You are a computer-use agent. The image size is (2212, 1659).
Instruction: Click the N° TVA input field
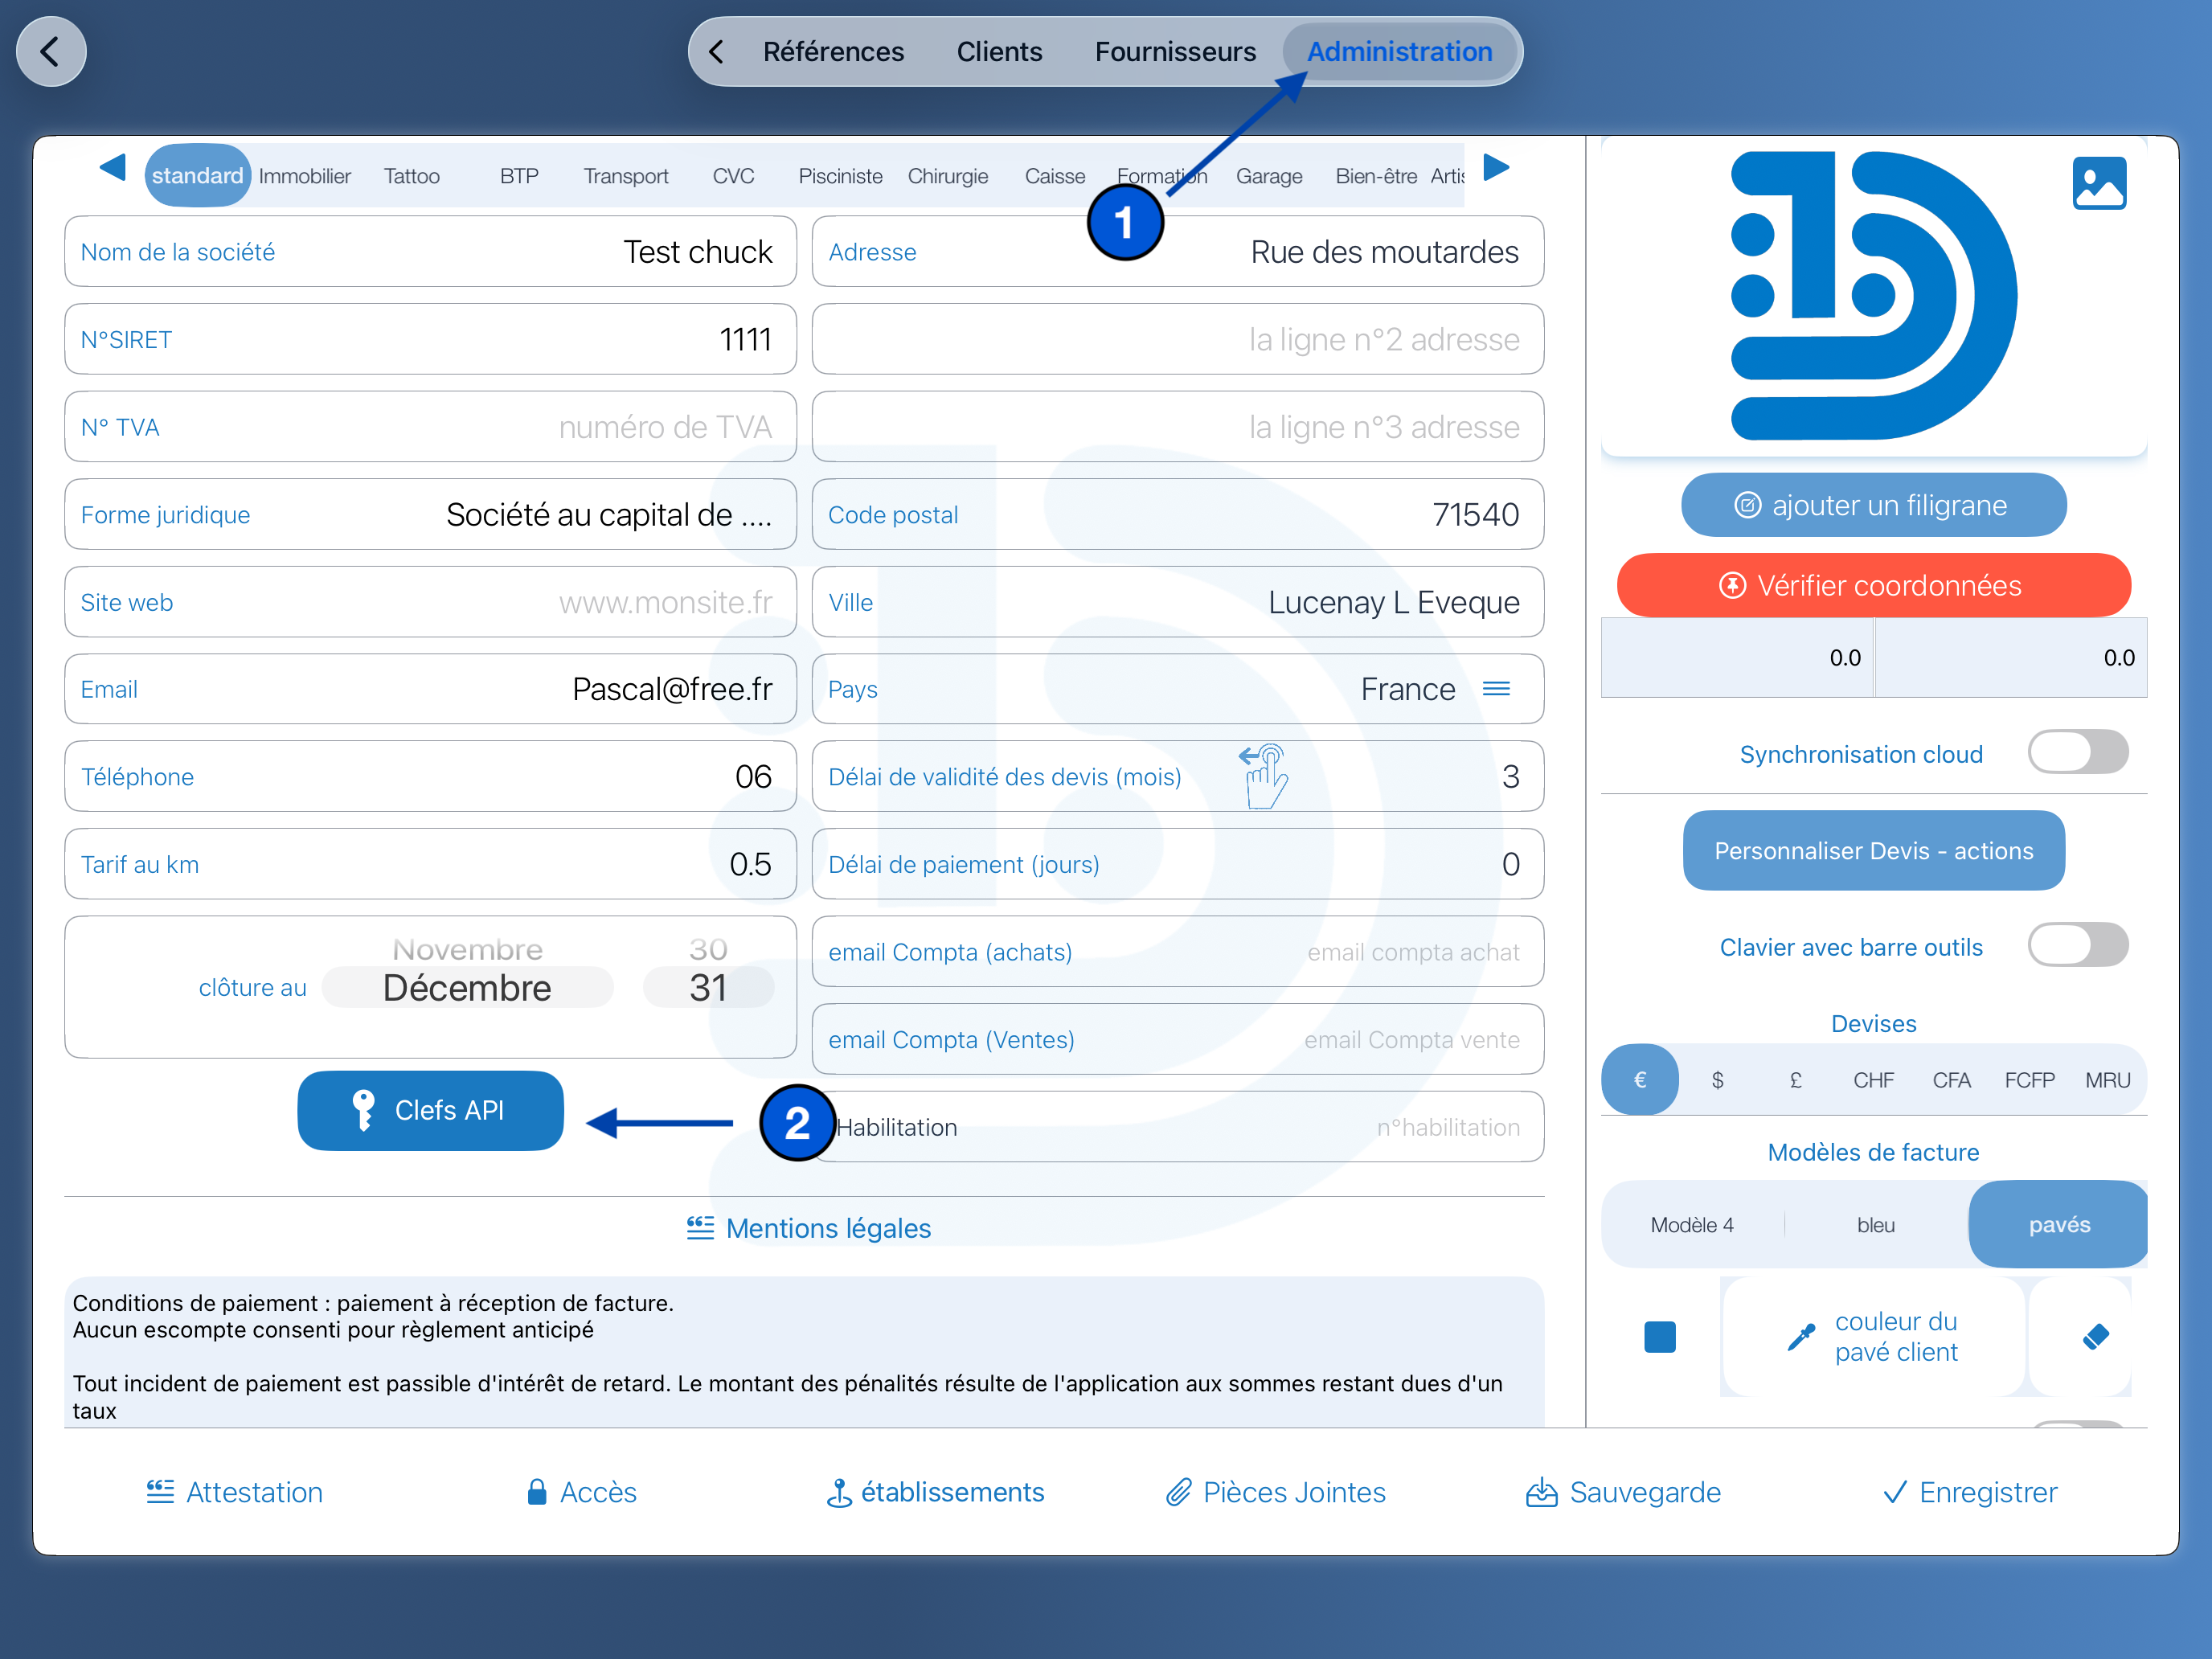pyautogui.click(x=430, y=427)
